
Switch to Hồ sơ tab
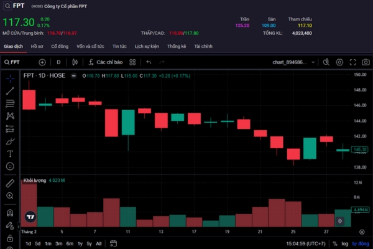(x=37, y=47)
